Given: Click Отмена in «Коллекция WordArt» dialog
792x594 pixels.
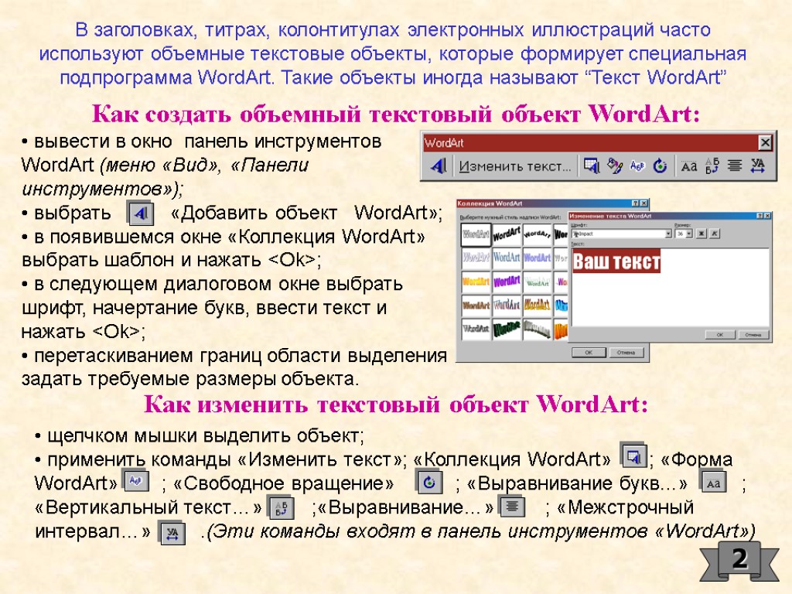Looking at the screenshot, I should coord(626,353).
